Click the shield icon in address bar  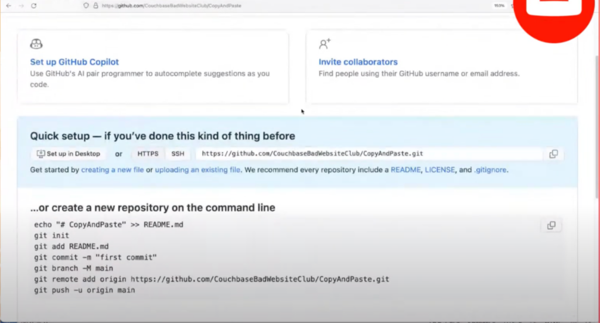click(86, 6)
